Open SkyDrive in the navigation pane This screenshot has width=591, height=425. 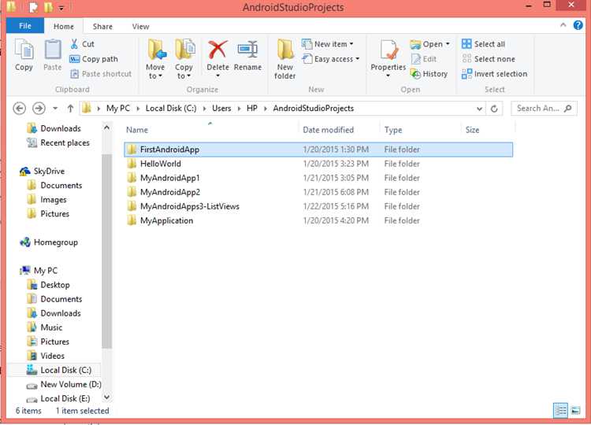[43, 172]
